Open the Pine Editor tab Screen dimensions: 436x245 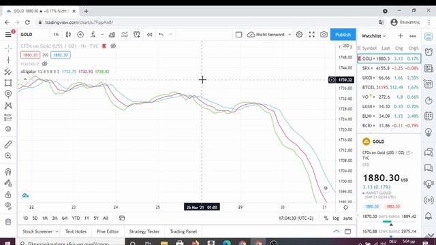pos(108,231)
